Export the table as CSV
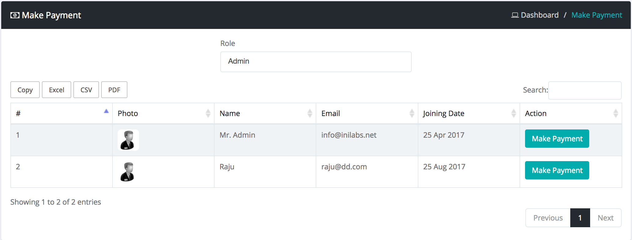 pos(86,90)
